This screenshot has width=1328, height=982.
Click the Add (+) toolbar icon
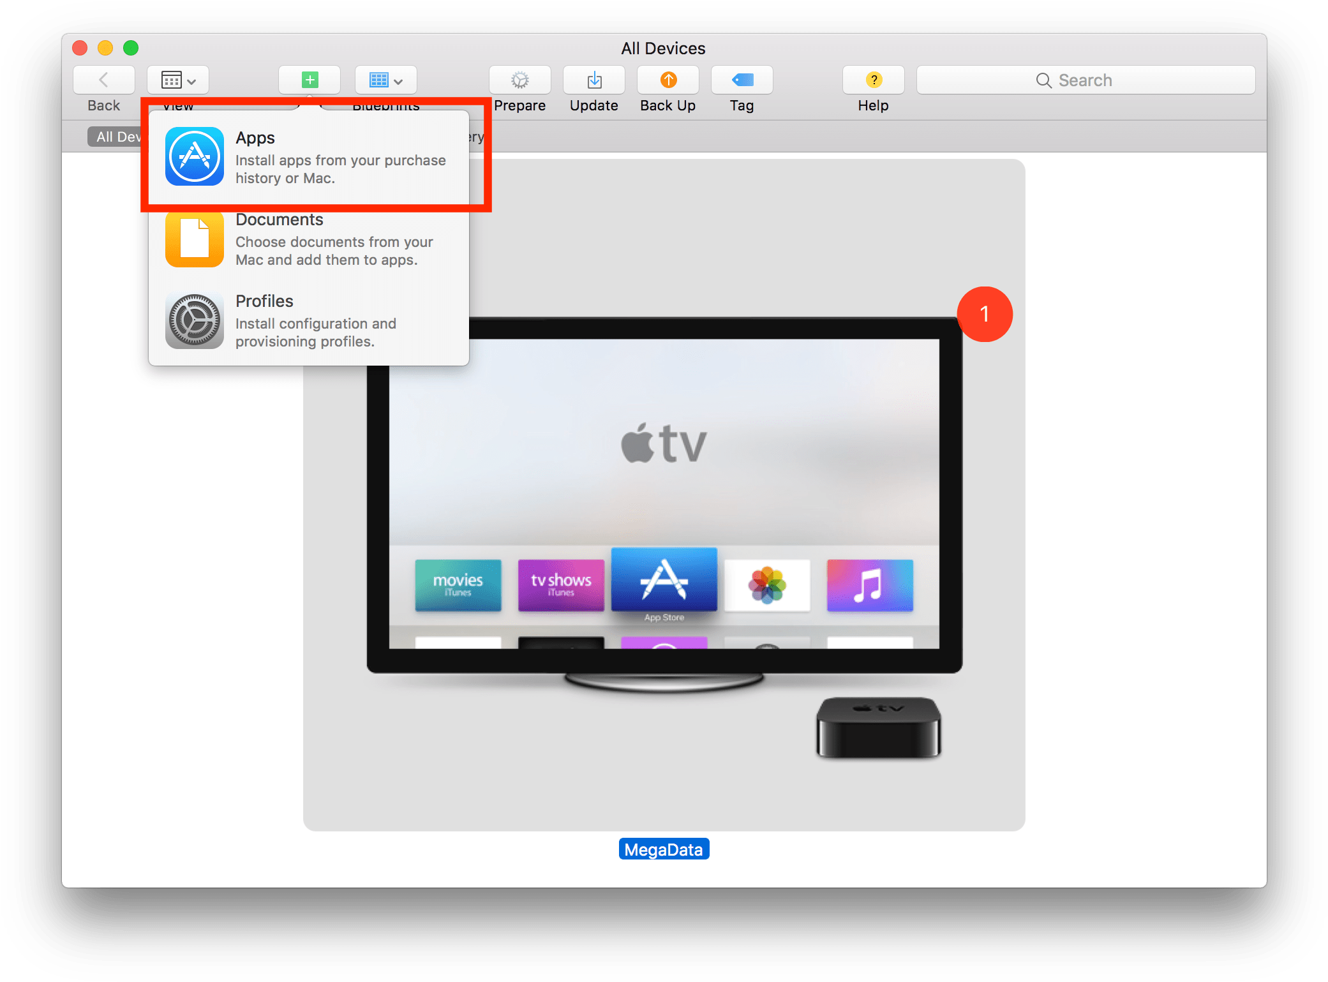[309, 80]
